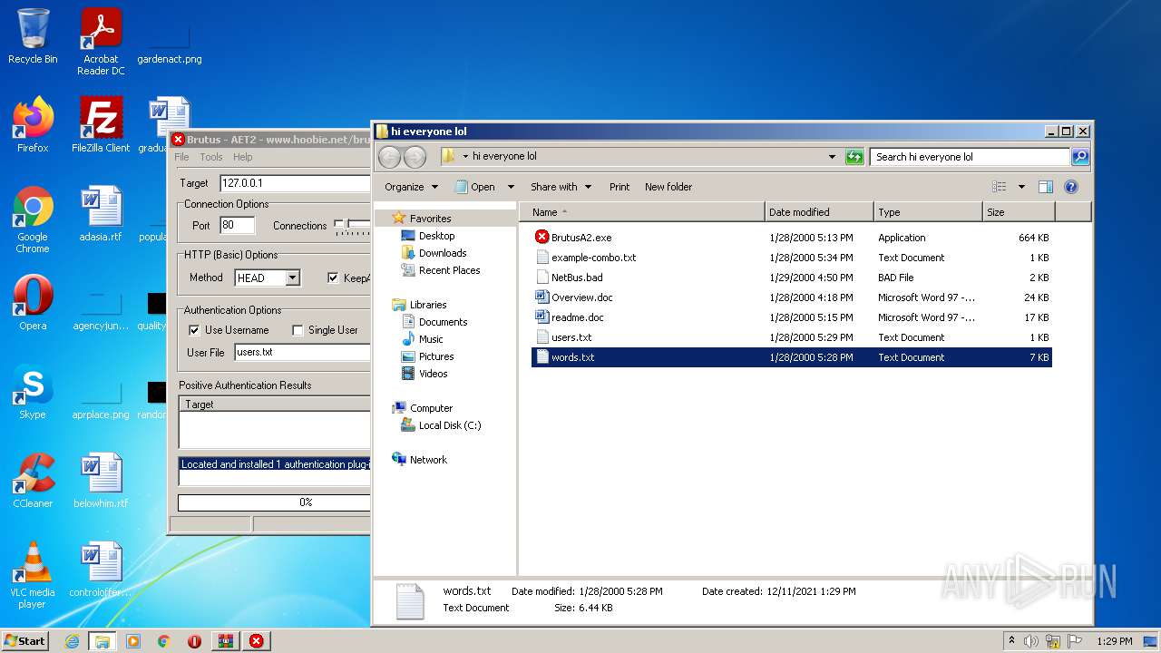The height and width of the screenshot is (653, 1161).
Task: Open CCleaner desktop shortcut
Action: [33, 481]
